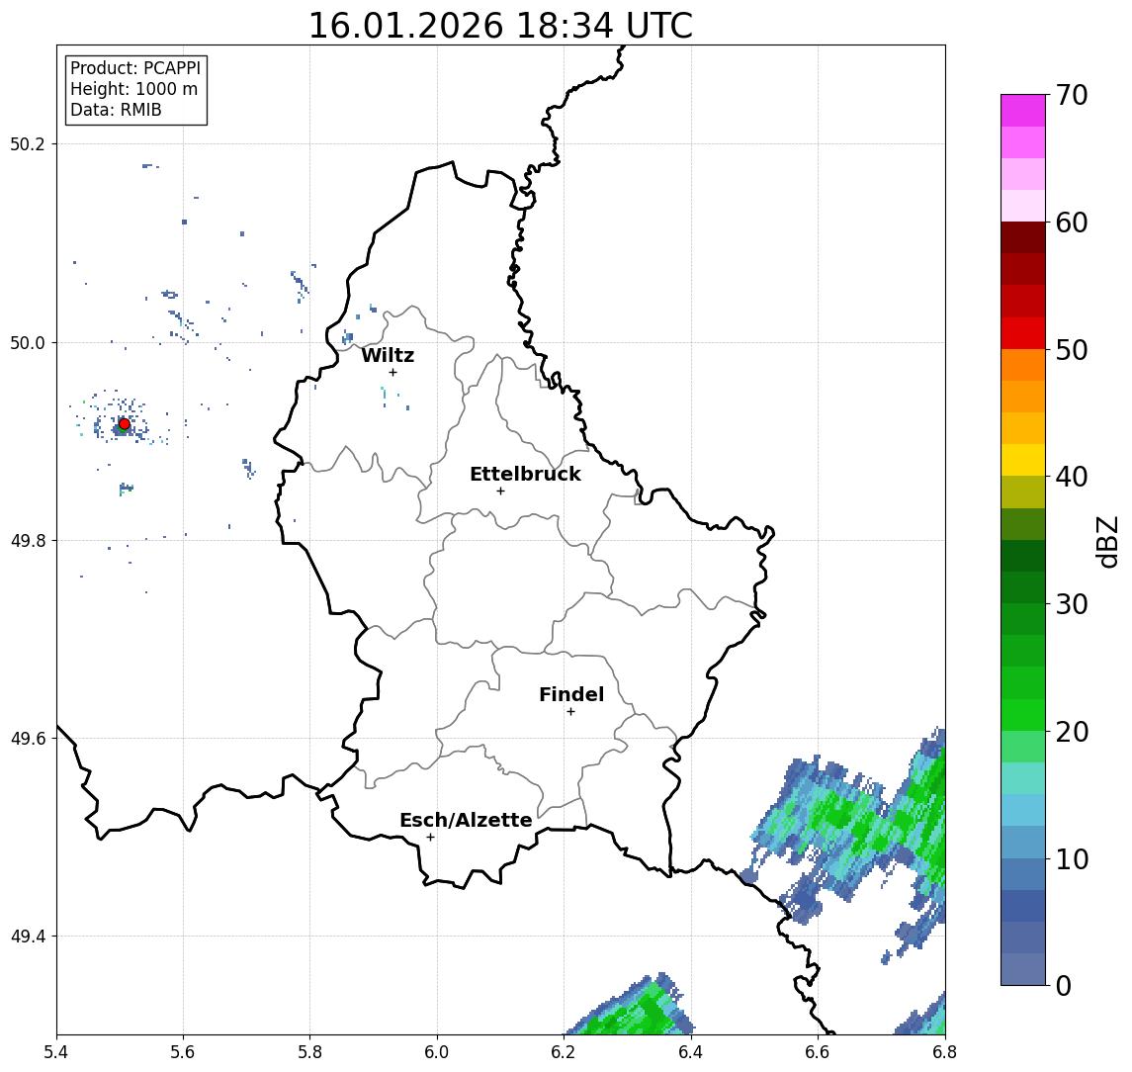Image resolution: width=1132 pixels, height=1072 pixels.
Task: Click the Ettelbruck station cross marker
Action: pos(500,491)
